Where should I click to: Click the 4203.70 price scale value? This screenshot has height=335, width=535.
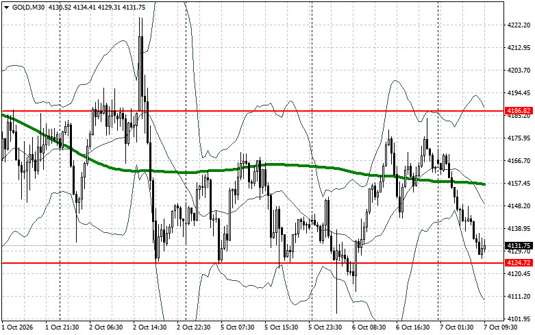(519, 71)
